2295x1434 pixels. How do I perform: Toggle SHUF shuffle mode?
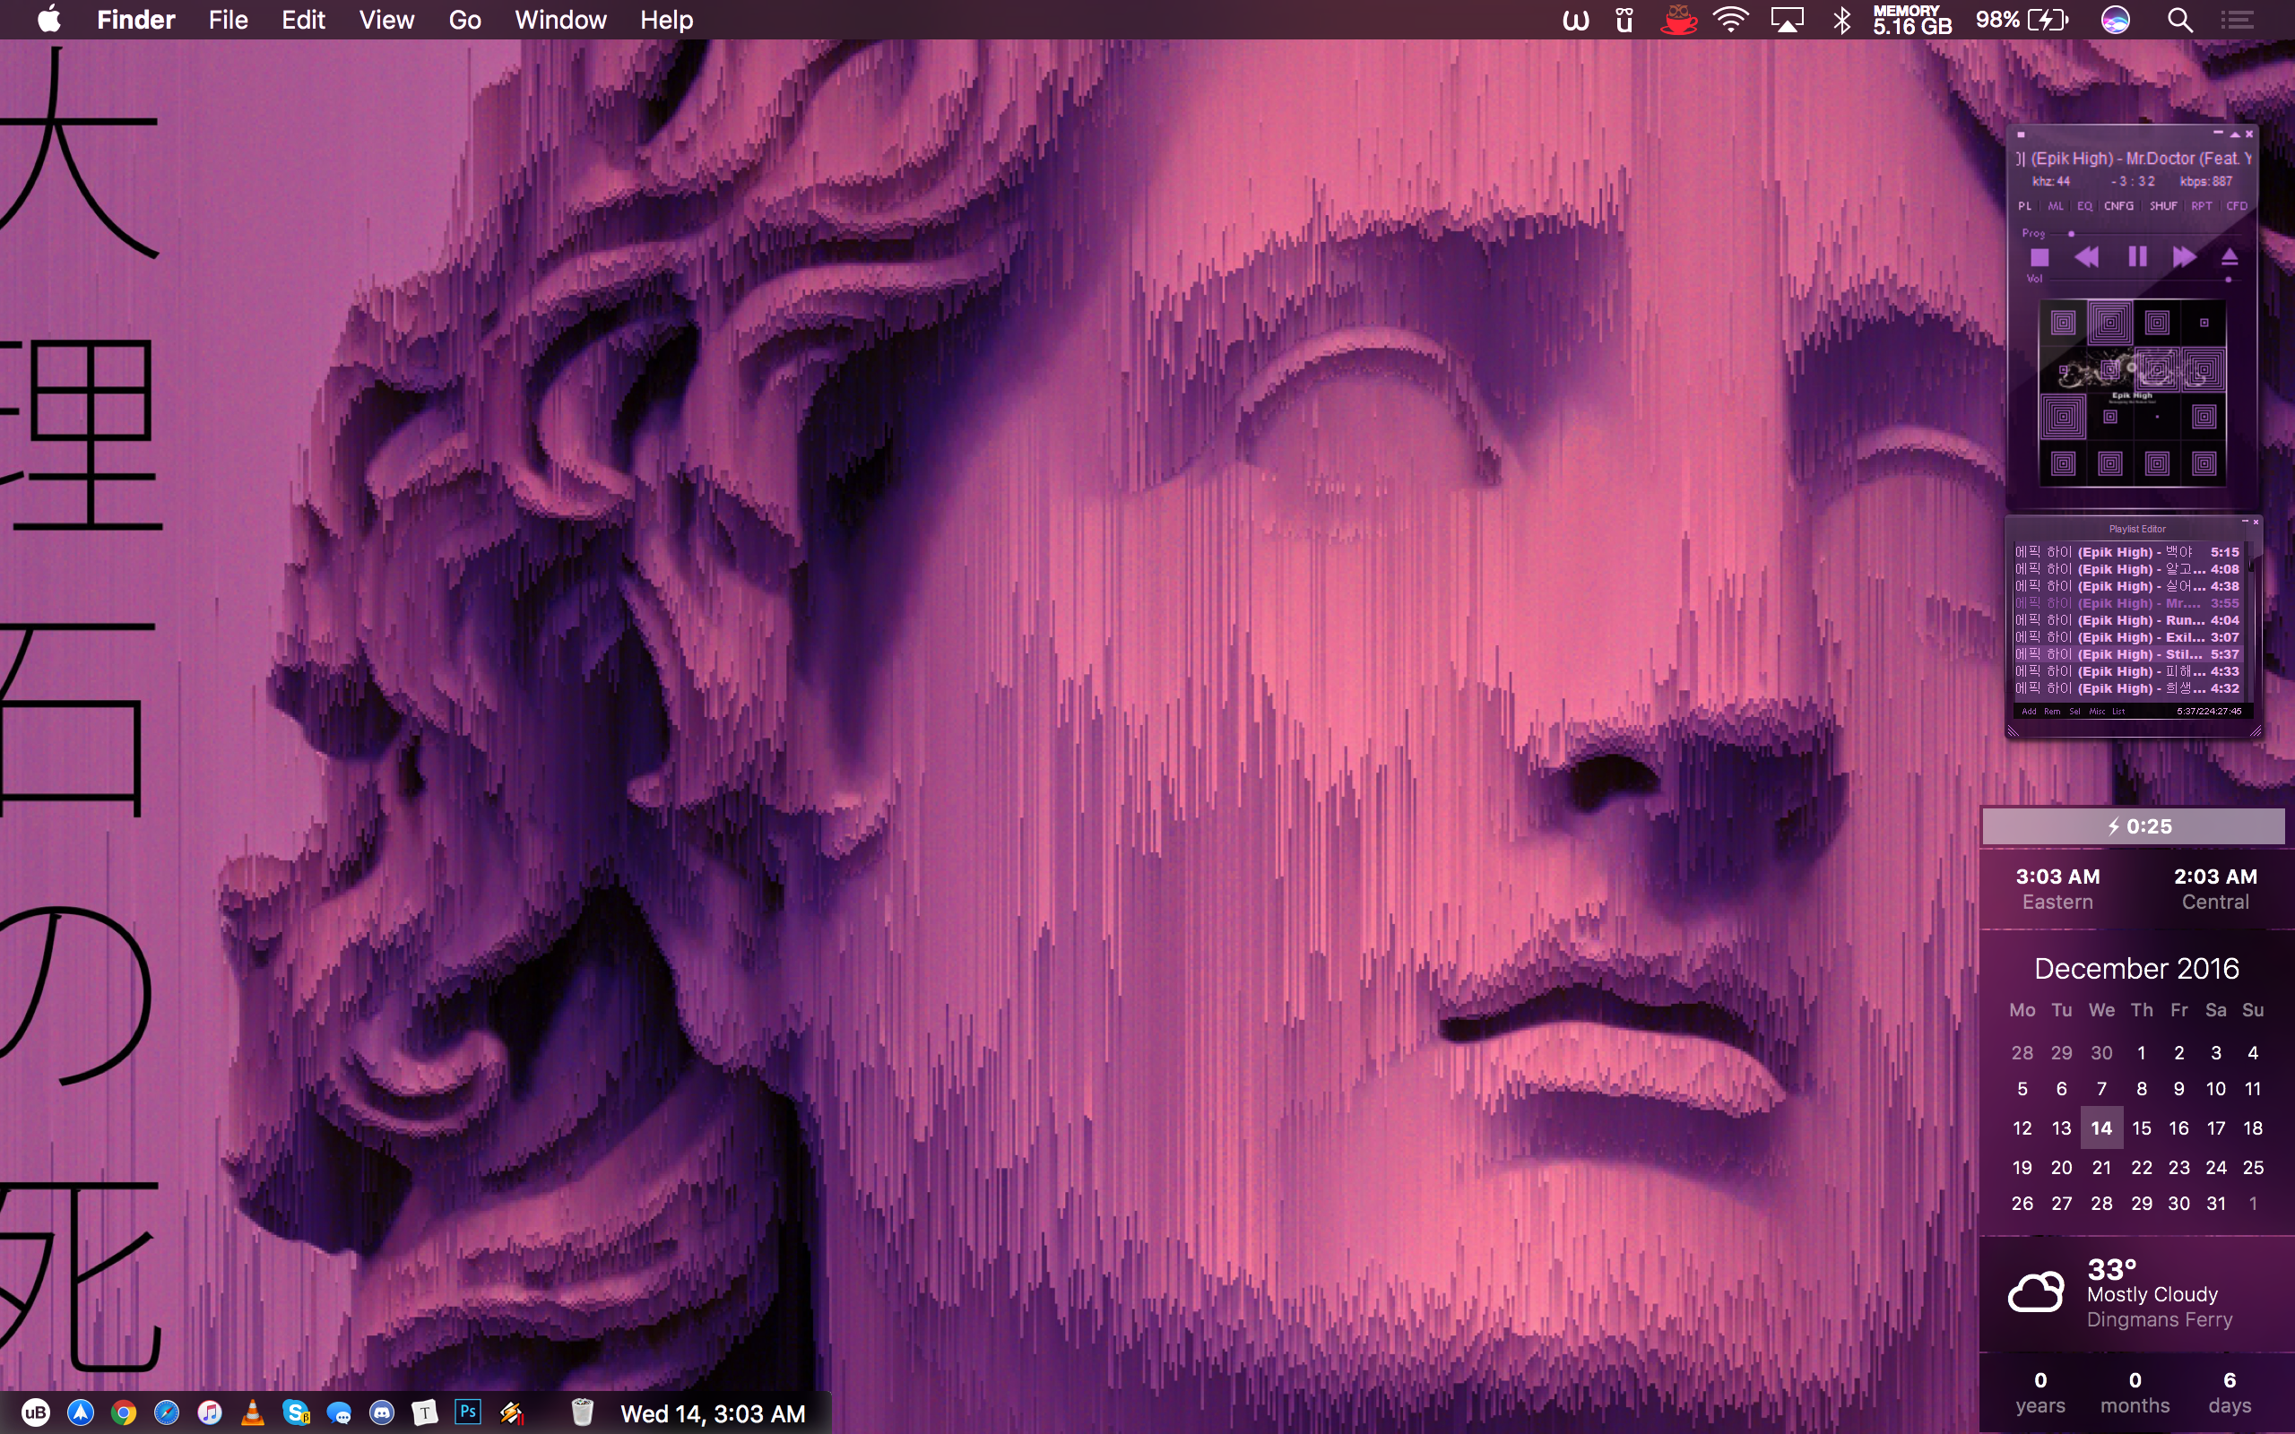(2163, 206)
